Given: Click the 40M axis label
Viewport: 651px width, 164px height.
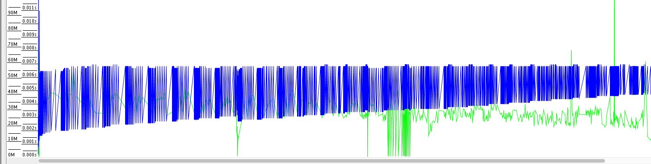Looking at the screenshot, I should point(13,91).
